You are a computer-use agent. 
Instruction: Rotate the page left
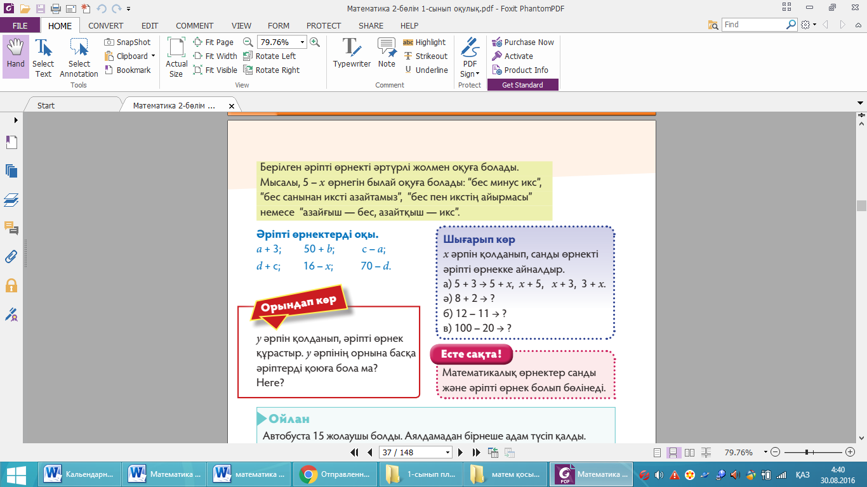[x=270, y=56]
